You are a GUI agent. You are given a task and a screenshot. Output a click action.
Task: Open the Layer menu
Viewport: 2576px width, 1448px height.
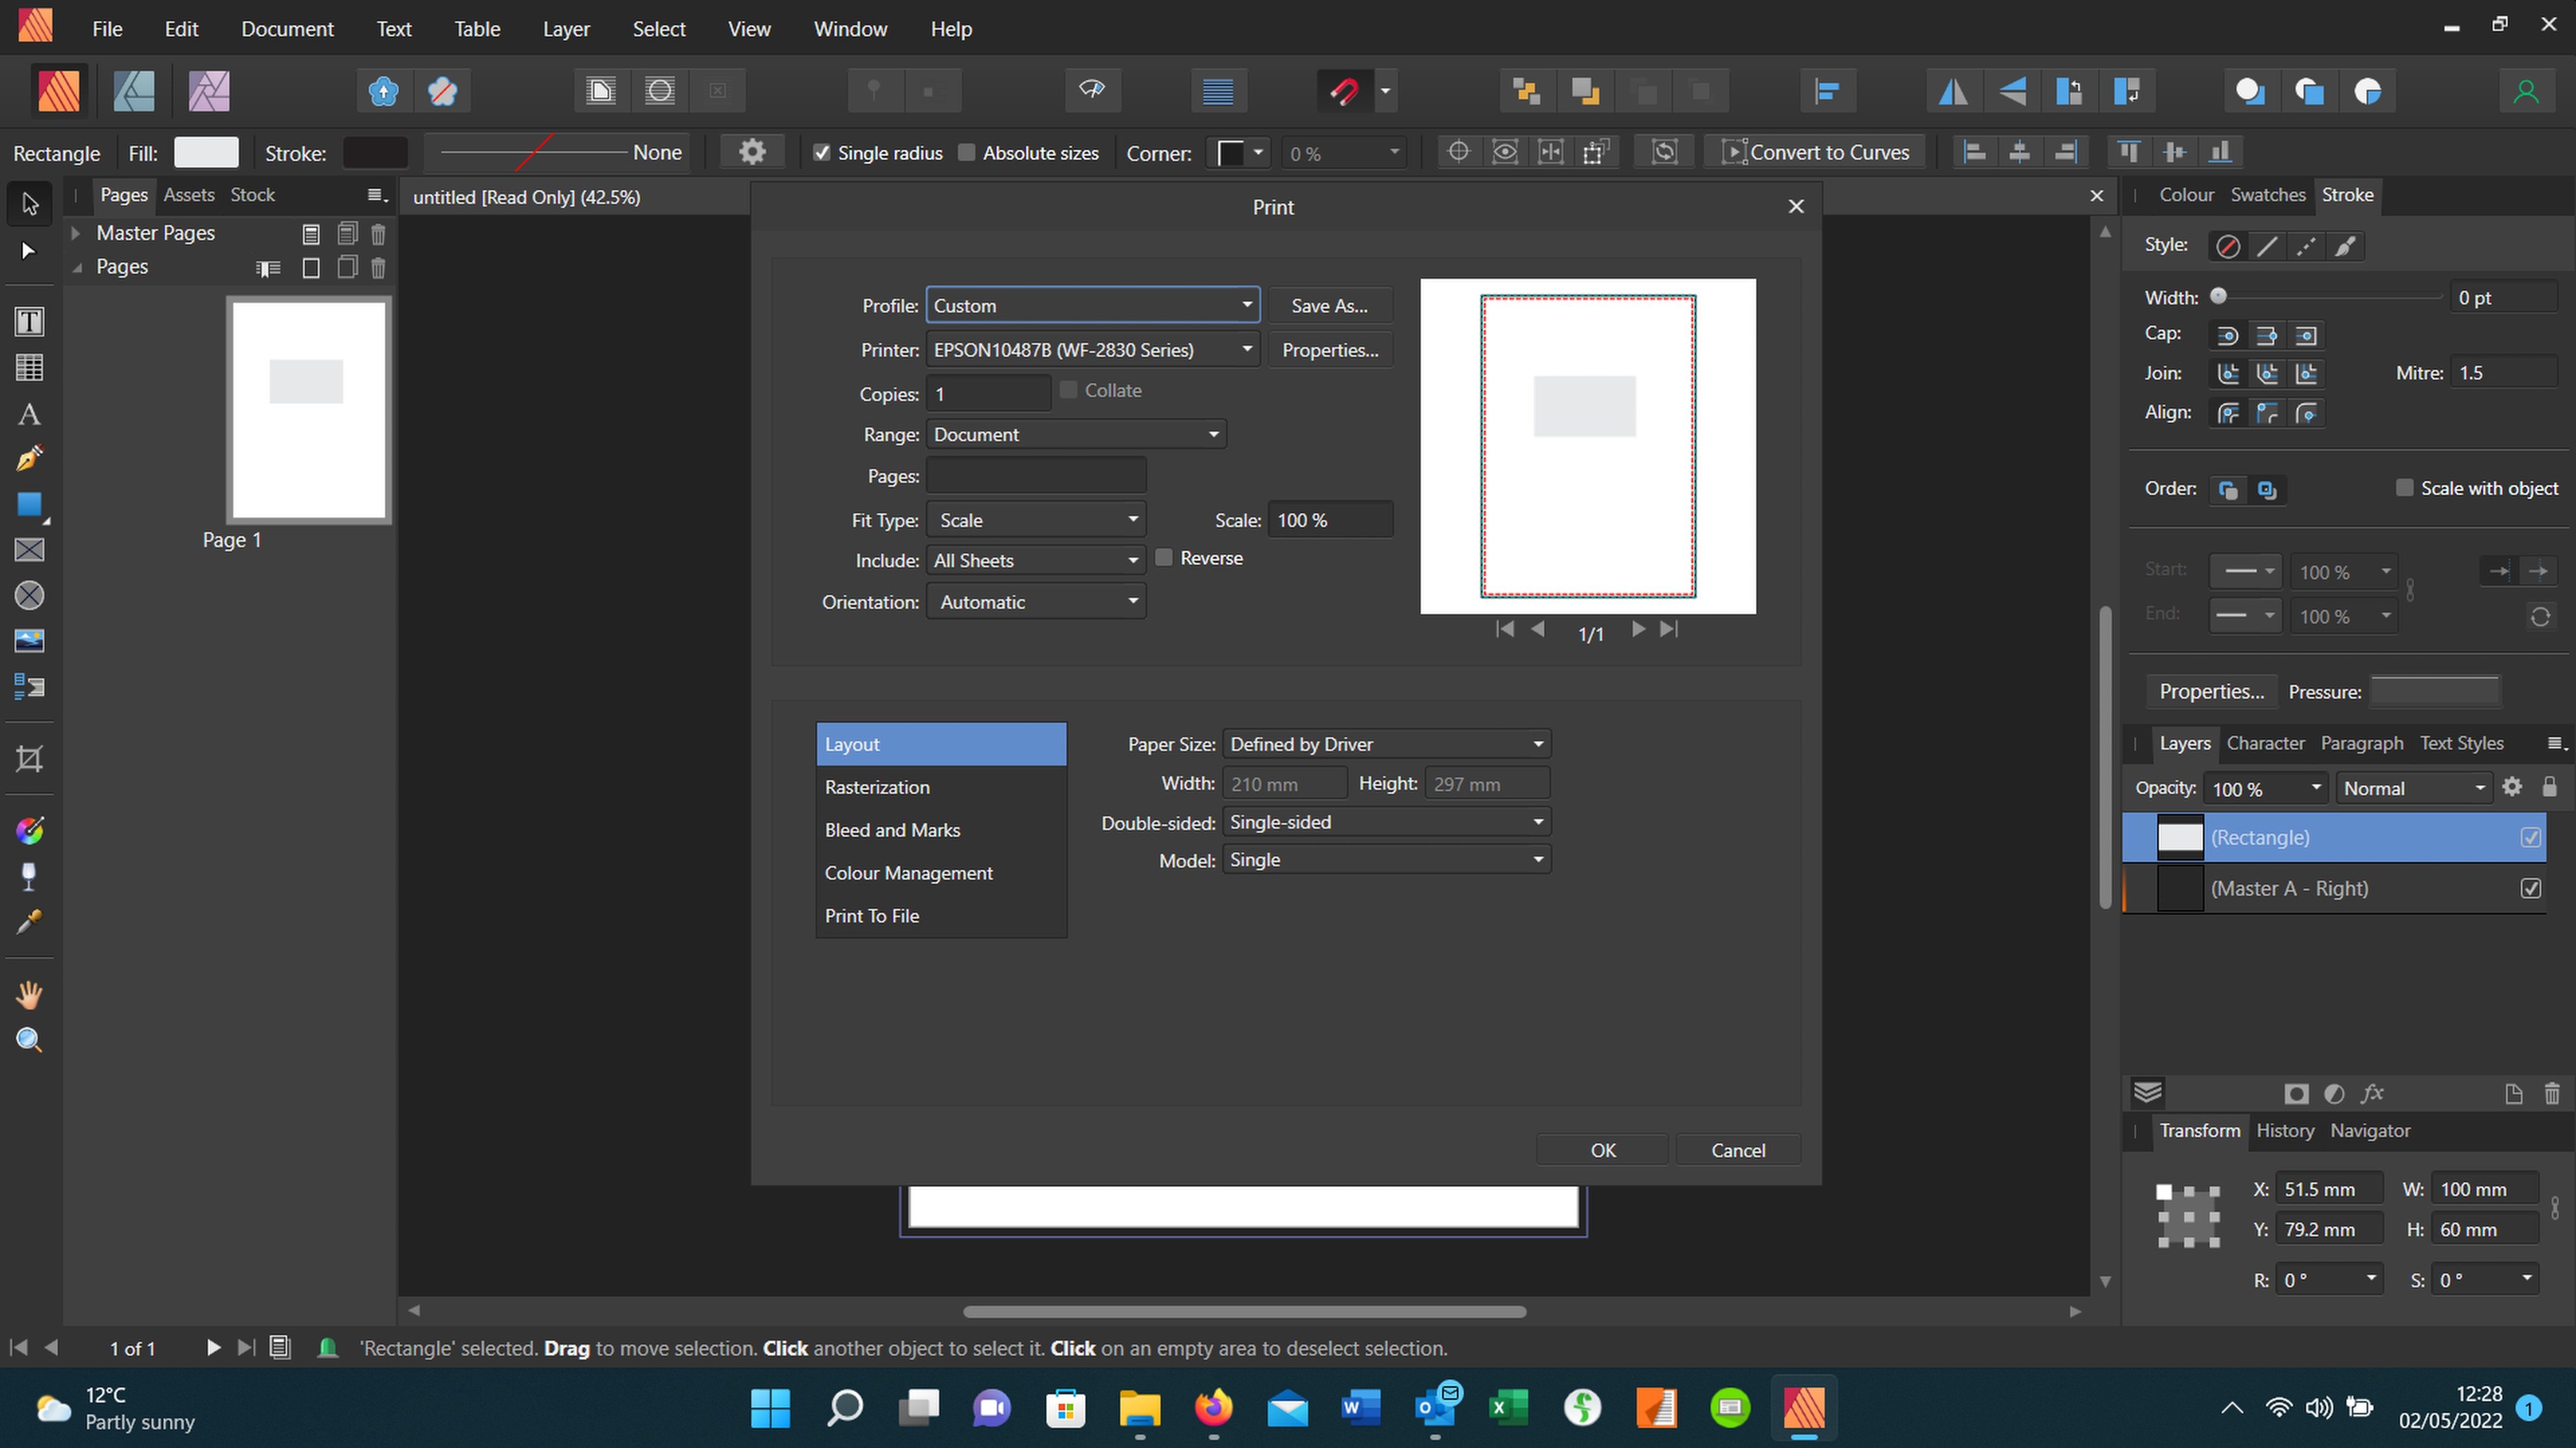[566, 29]
